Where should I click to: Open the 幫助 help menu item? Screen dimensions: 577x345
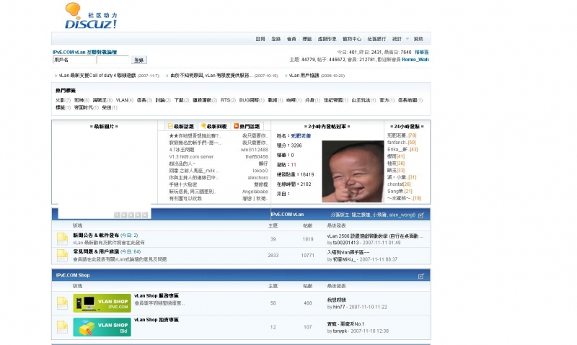pos(418,38)
